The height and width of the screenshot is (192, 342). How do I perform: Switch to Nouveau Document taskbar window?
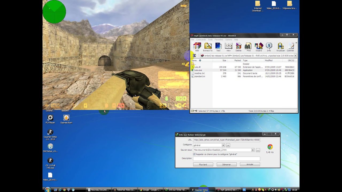[x=98, y=190]
